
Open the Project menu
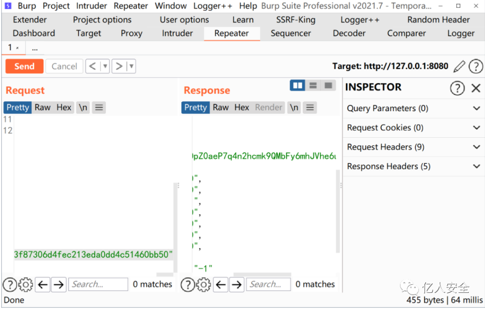56,6
